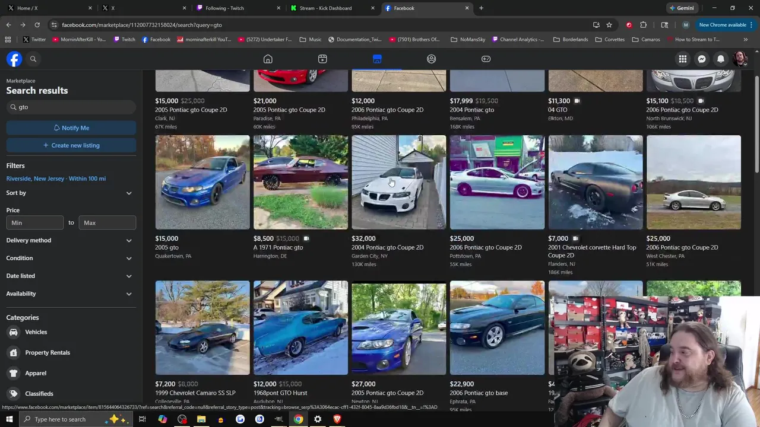
Task: Bookmark this page with the star icon
Action: 609,25
